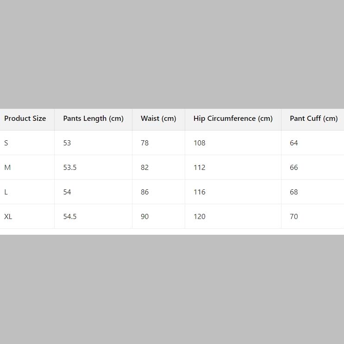Select hip circumference value 120

pos(200,217)
